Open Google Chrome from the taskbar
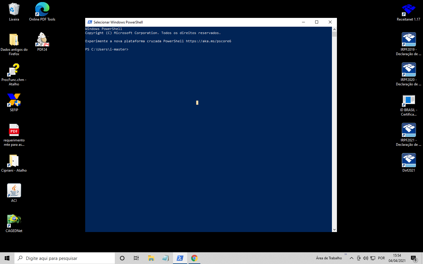The image size is (423, 264). click(194, 258)
